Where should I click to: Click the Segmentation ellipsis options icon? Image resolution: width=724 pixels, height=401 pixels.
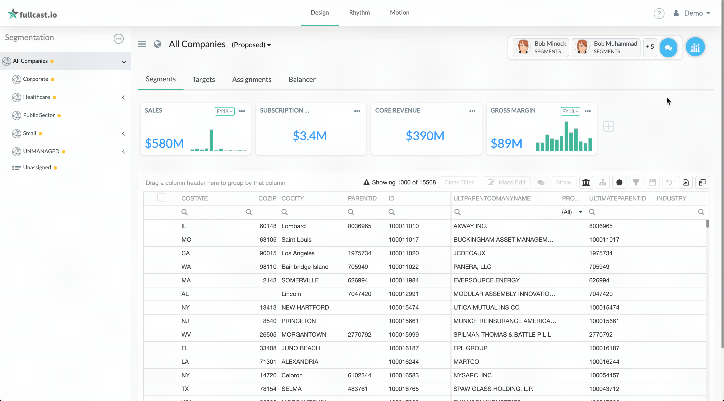[x=118, y=38]
